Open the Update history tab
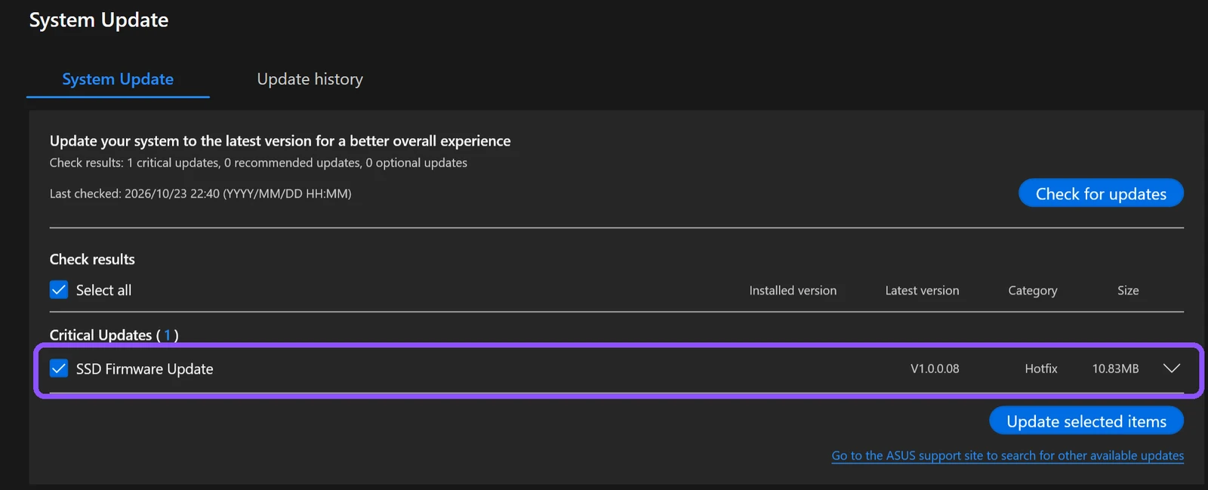1208x490 pixels. point(310,79)
